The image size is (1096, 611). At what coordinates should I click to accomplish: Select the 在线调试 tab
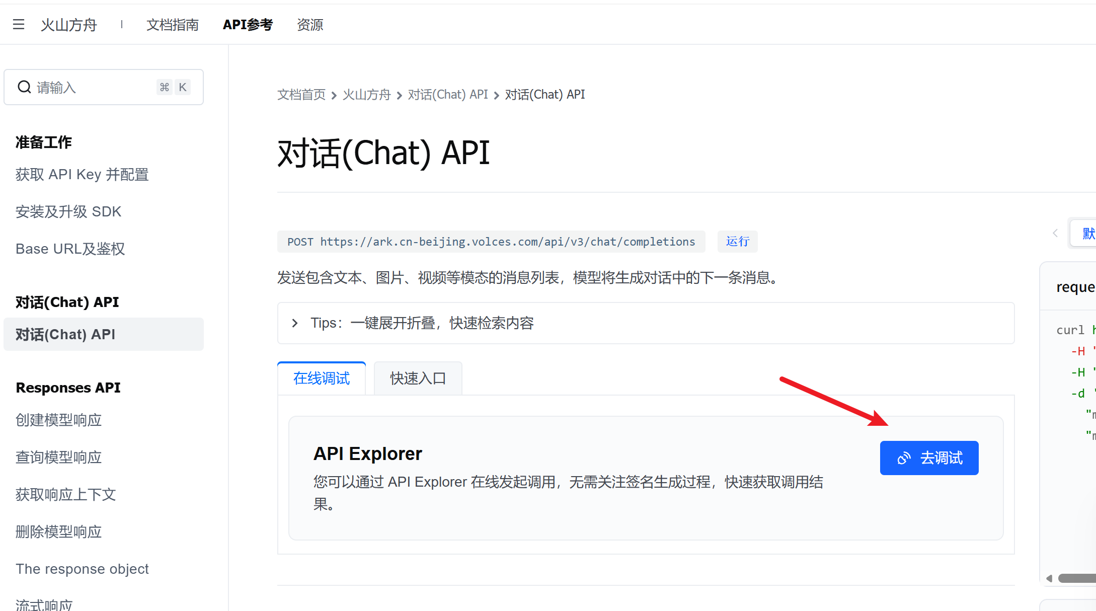click(322, 378)
